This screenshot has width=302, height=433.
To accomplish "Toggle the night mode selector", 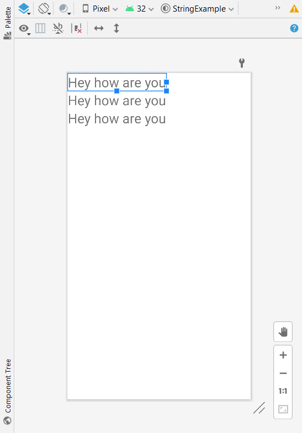I will tap(65, 9).
